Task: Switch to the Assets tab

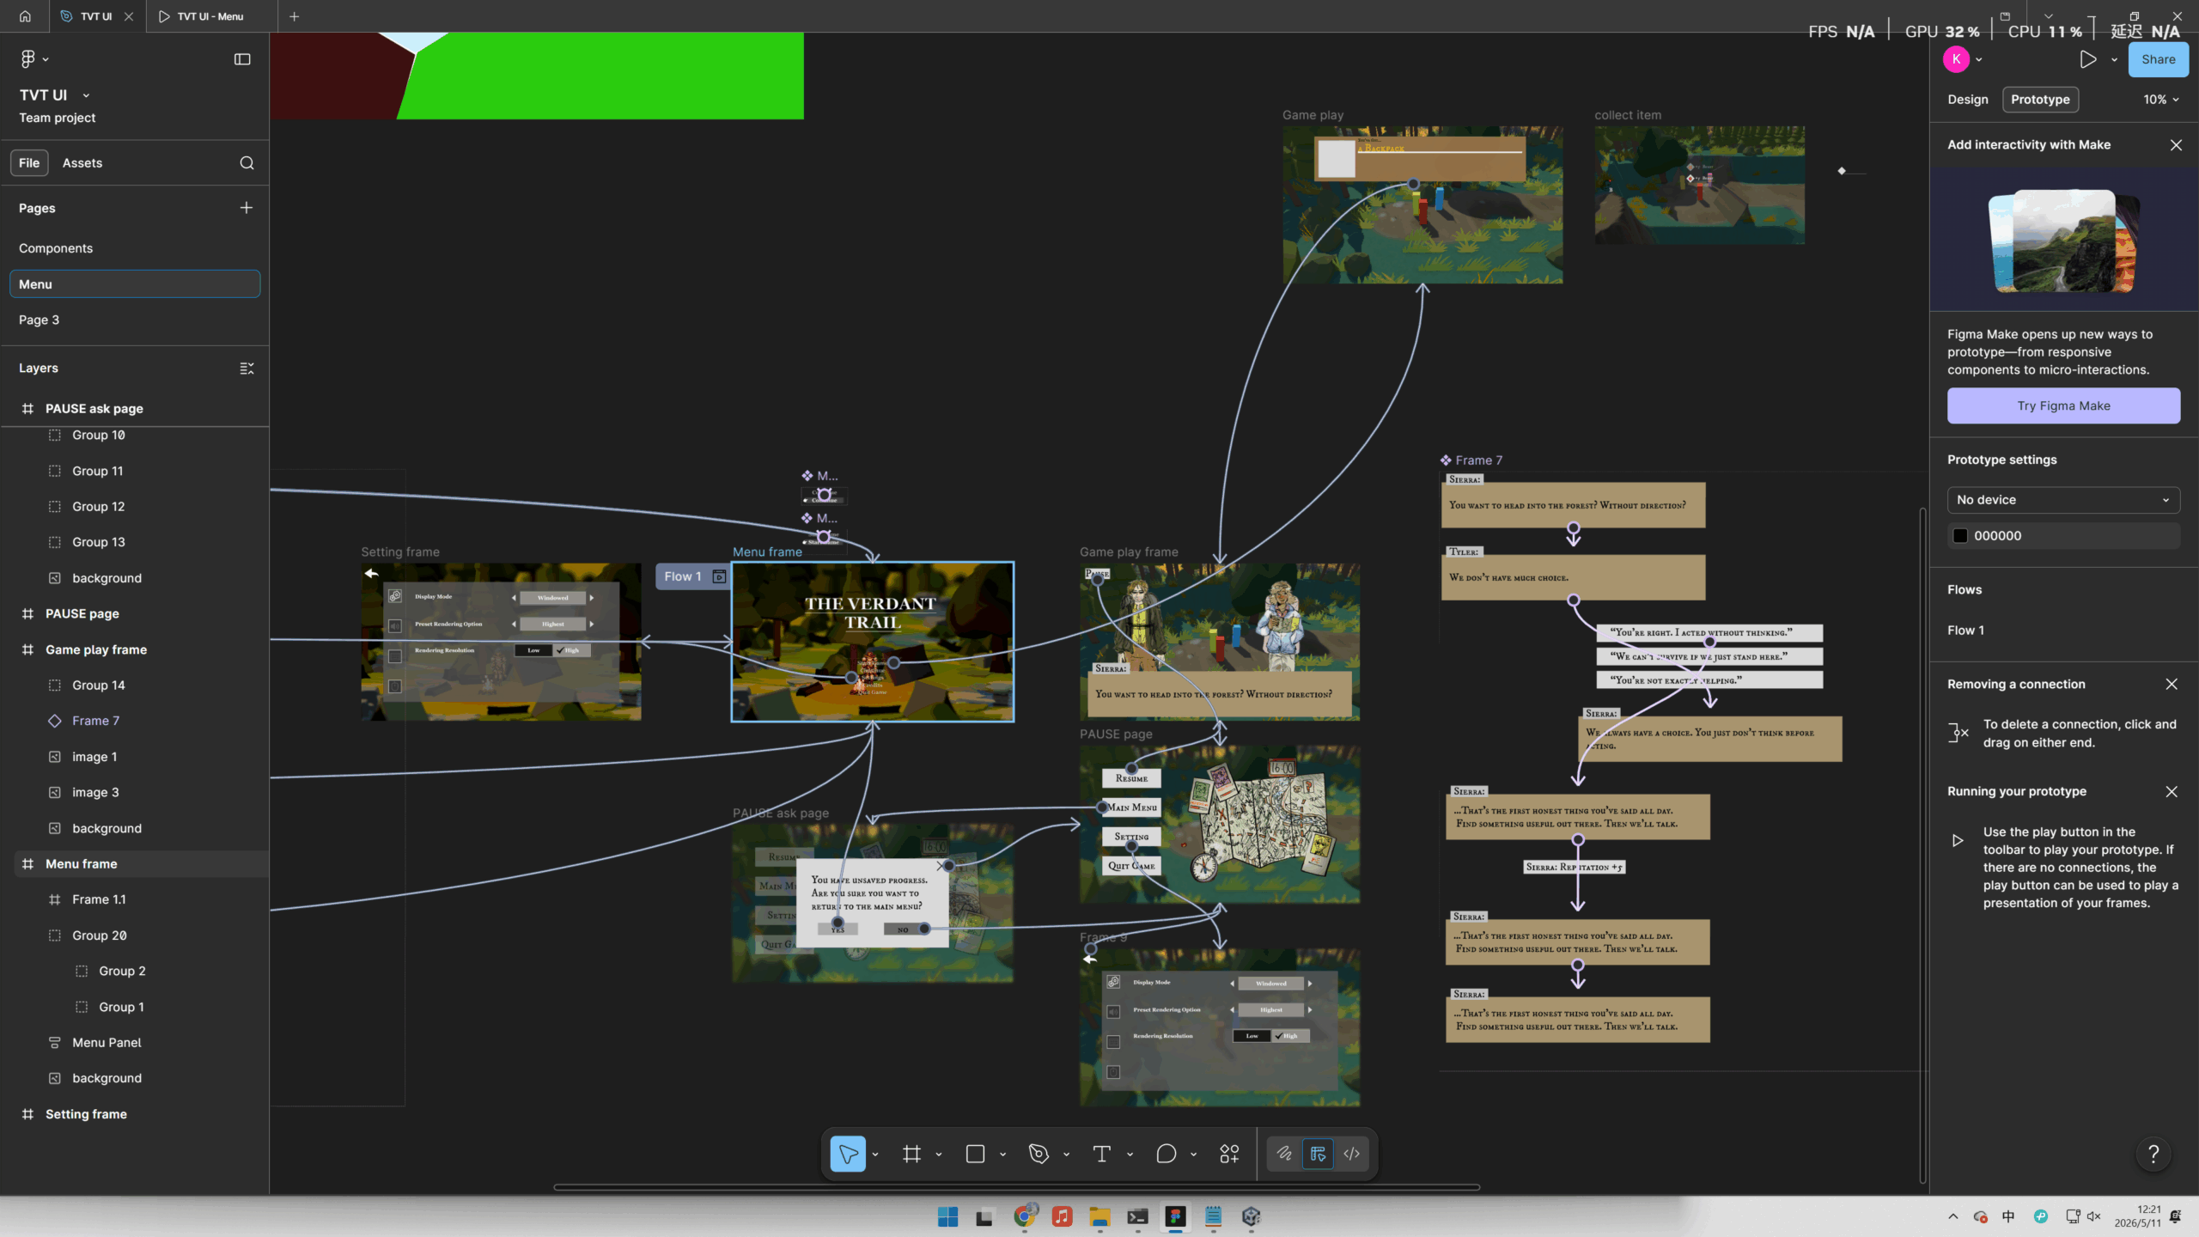Action: point(82,163)
